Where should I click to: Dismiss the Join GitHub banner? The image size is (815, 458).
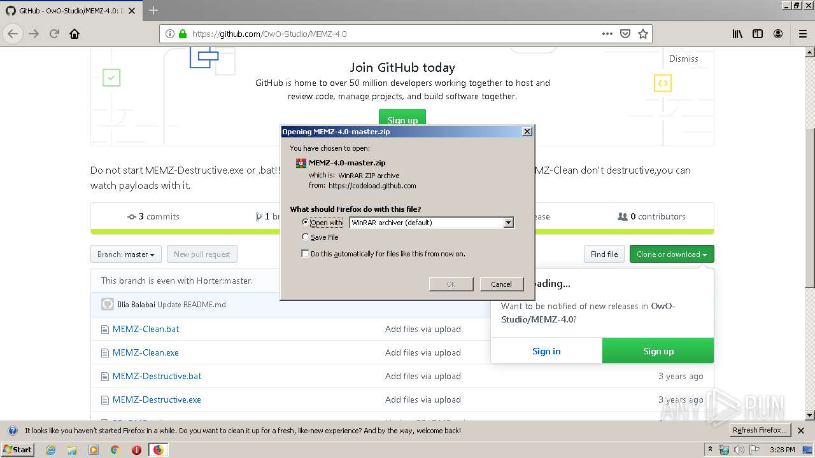684,59
